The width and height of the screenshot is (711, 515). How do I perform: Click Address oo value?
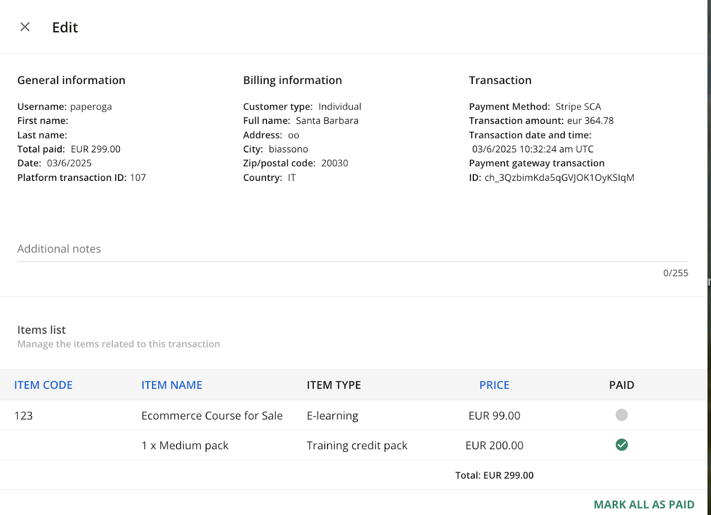coord(294,135)
